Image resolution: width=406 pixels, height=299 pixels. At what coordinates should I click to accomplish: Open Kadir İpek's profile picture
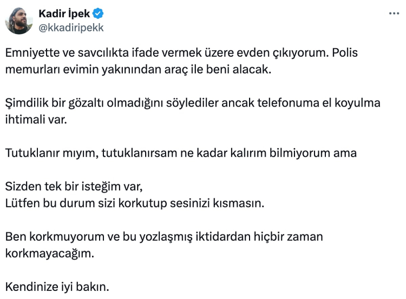point(19,21)
